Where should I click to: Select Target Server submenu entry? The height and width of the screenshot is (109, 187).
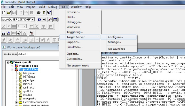click(x=80, y=37)
